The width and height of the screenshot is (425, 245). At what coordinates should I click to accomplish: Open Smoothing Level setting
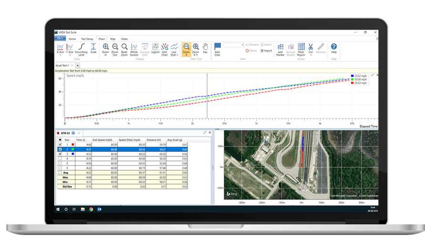tap(81, 47)
